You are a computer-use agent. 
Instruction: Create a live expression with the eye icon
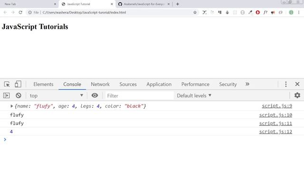click(x=95, y=95)
